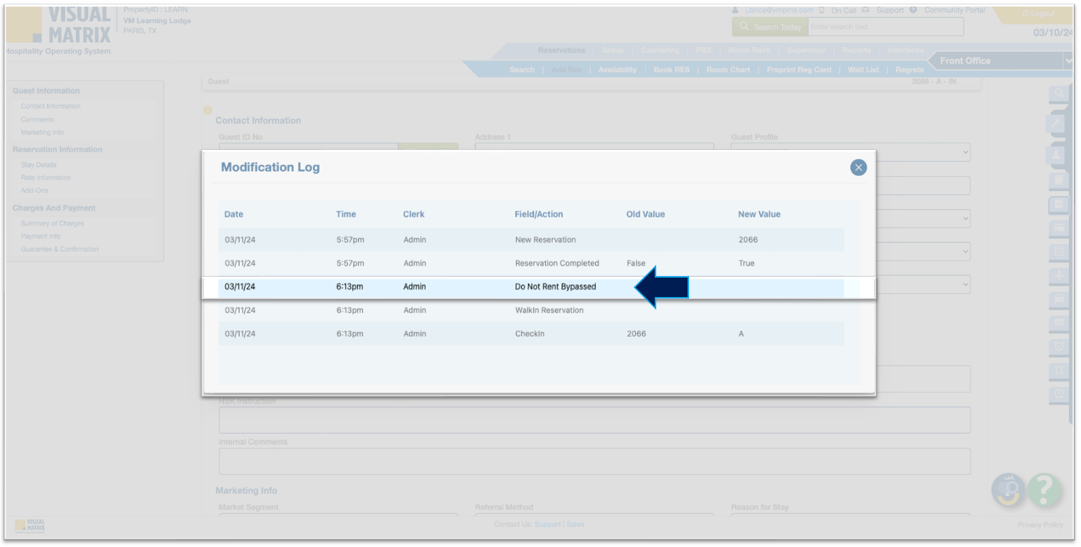Click the green help question mark icon
Image resolution: width=1081 pixels, height=547 pixels.
point(1044,490)
